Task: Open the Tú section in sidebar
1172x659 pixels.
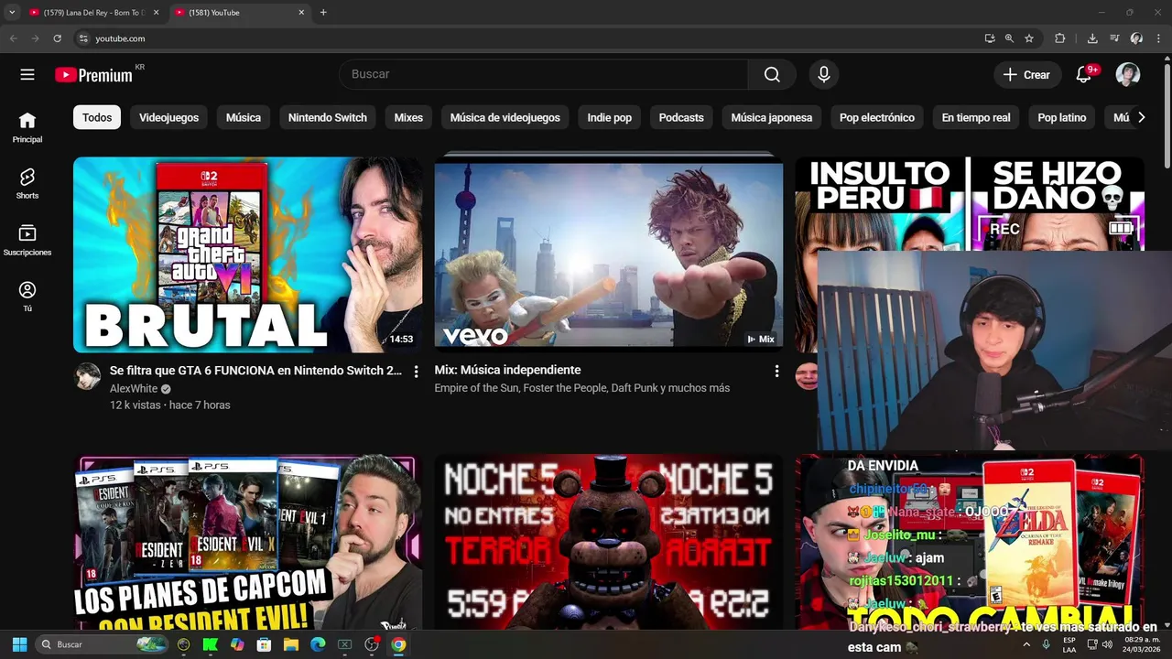Action: 27,297
